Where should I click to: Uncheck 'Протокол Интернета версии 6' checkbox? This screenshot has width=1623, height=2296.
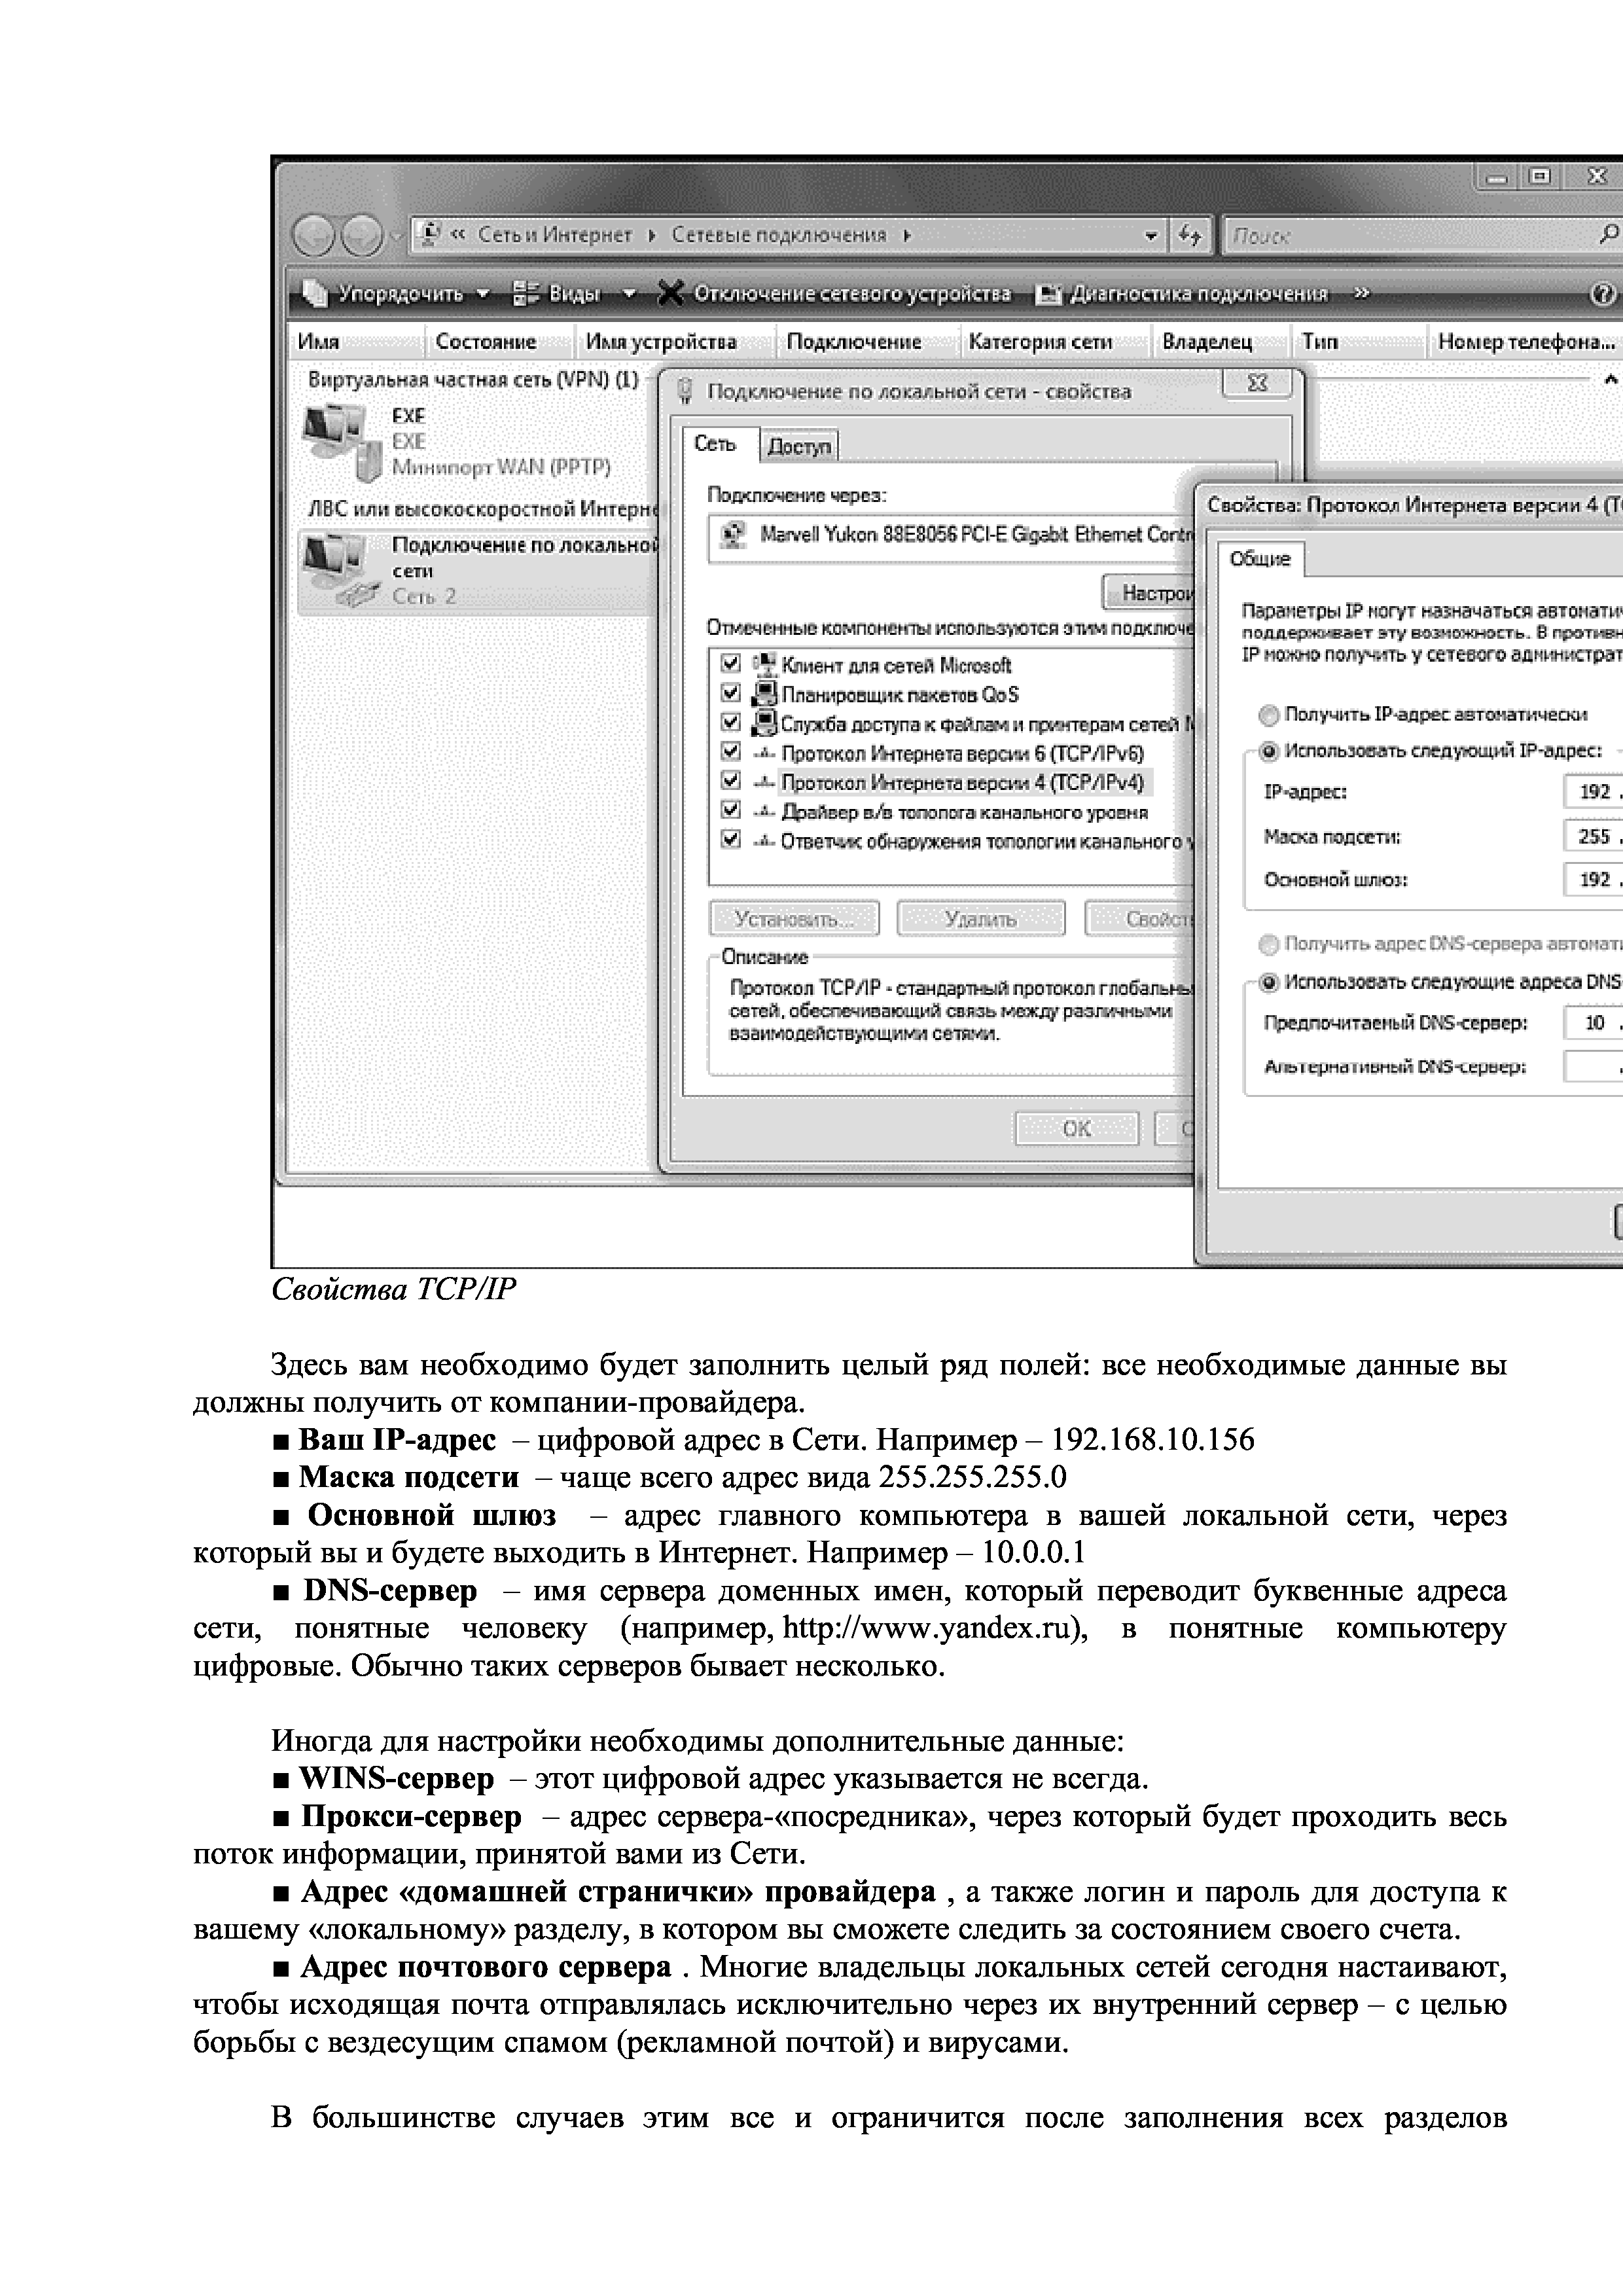click(x=731, y=752)
